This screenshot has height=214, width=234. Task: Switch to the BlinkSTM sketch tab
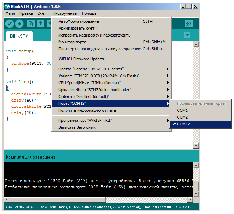point(19,36)
